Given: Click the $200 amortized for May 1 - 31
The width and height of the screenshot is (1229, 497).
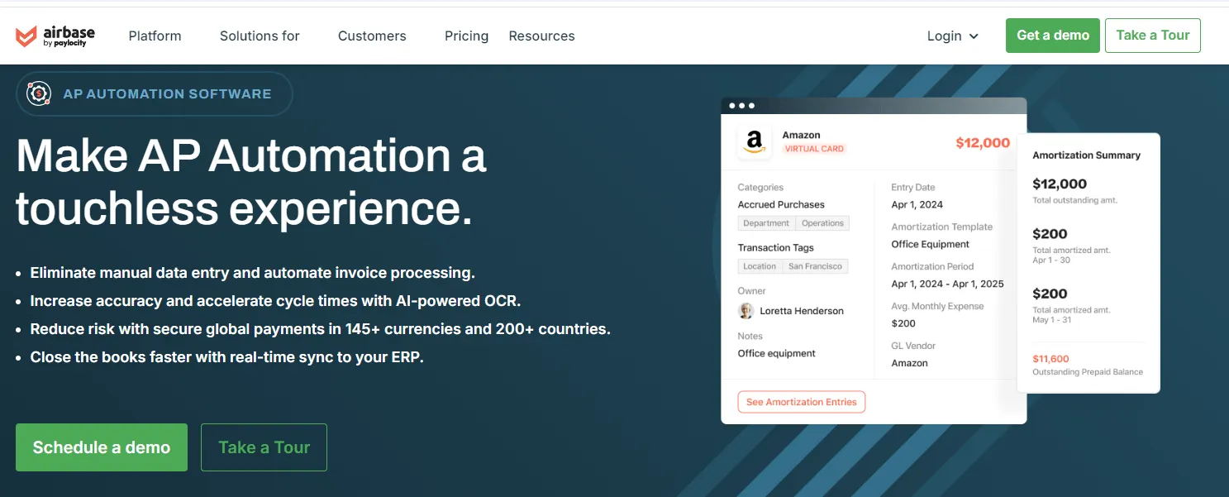Looking at the screenshot, I should point(1050,294).
